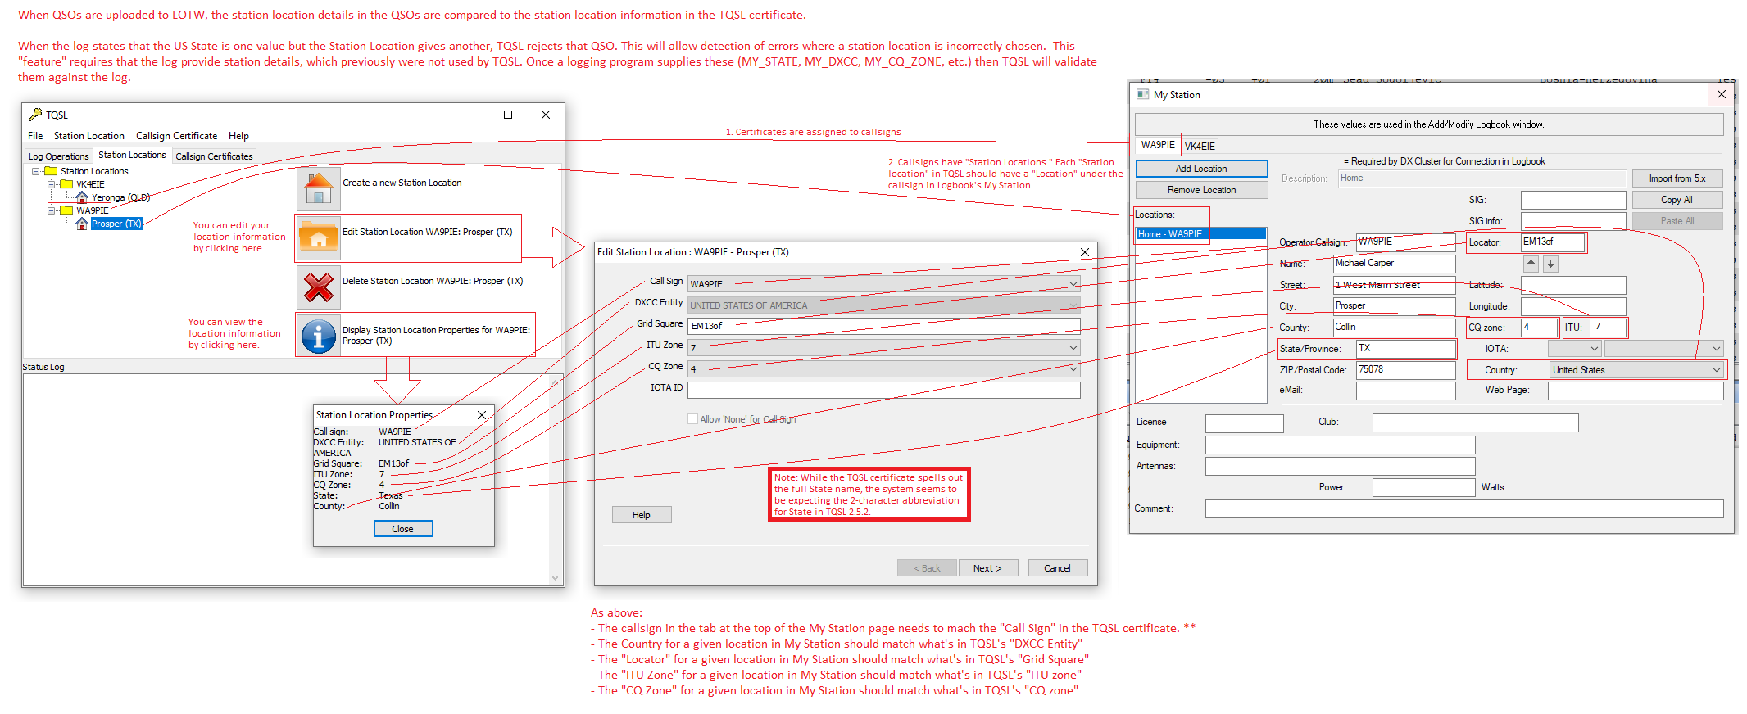Click the Add Location button
The width and height of the screenshot is (1747, 714).
pos(1201,169)
